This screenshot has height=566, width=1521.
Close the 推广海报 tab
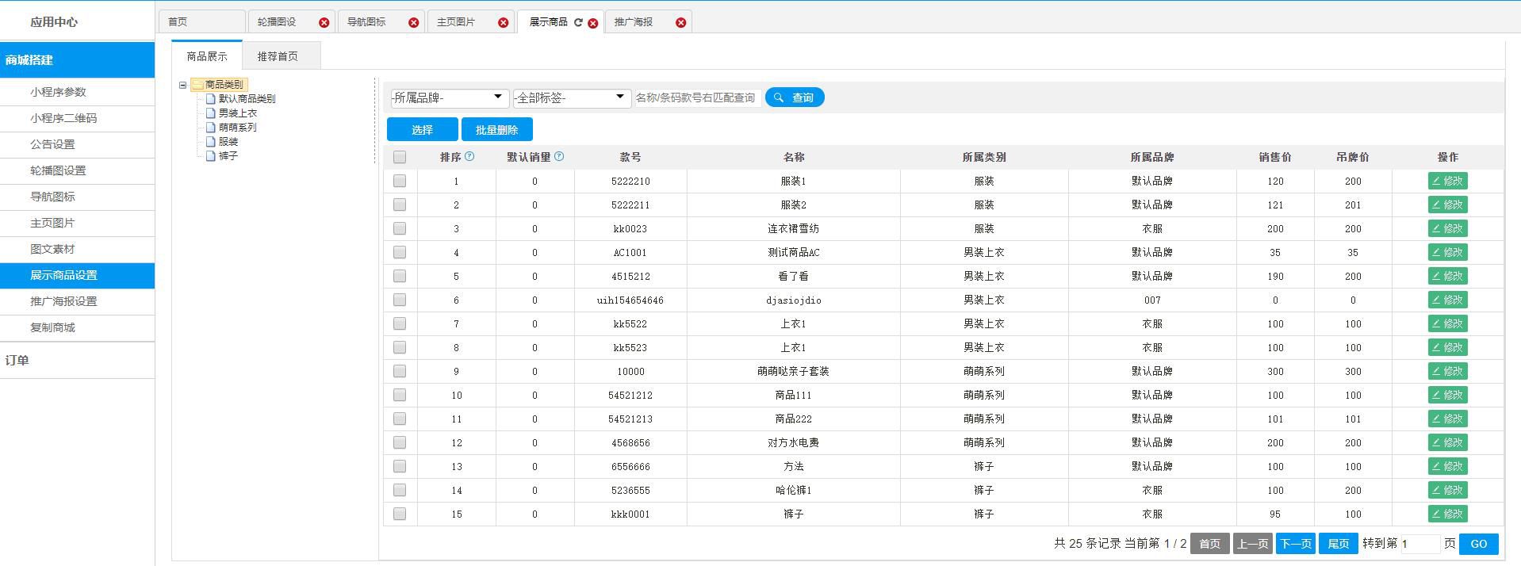pyautogui.click(x=680, y=23)
